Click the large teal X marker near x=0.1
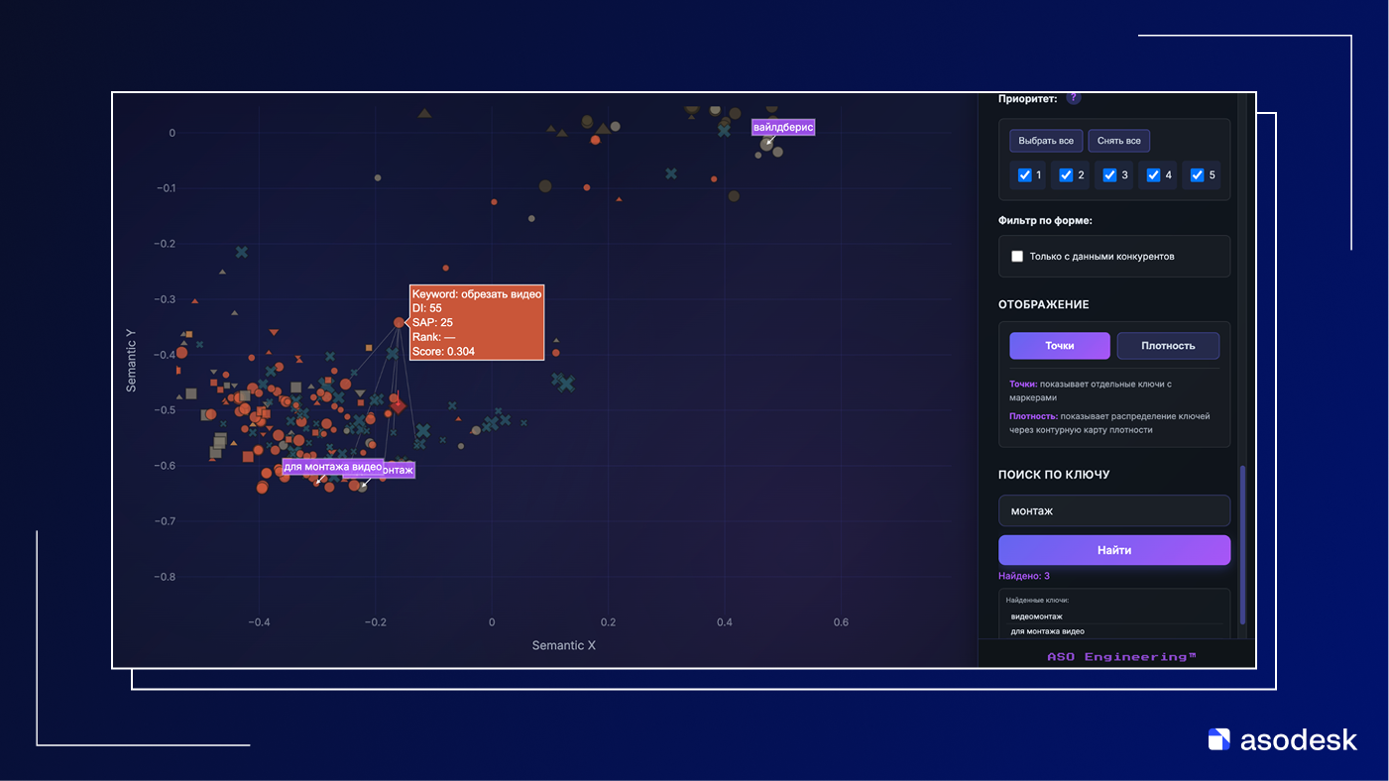The image size is (1389, 781). 564,383
